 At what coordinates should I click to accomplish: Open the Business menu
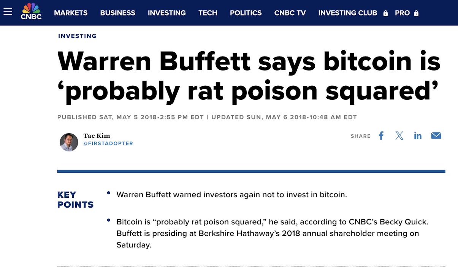point(118,13)
